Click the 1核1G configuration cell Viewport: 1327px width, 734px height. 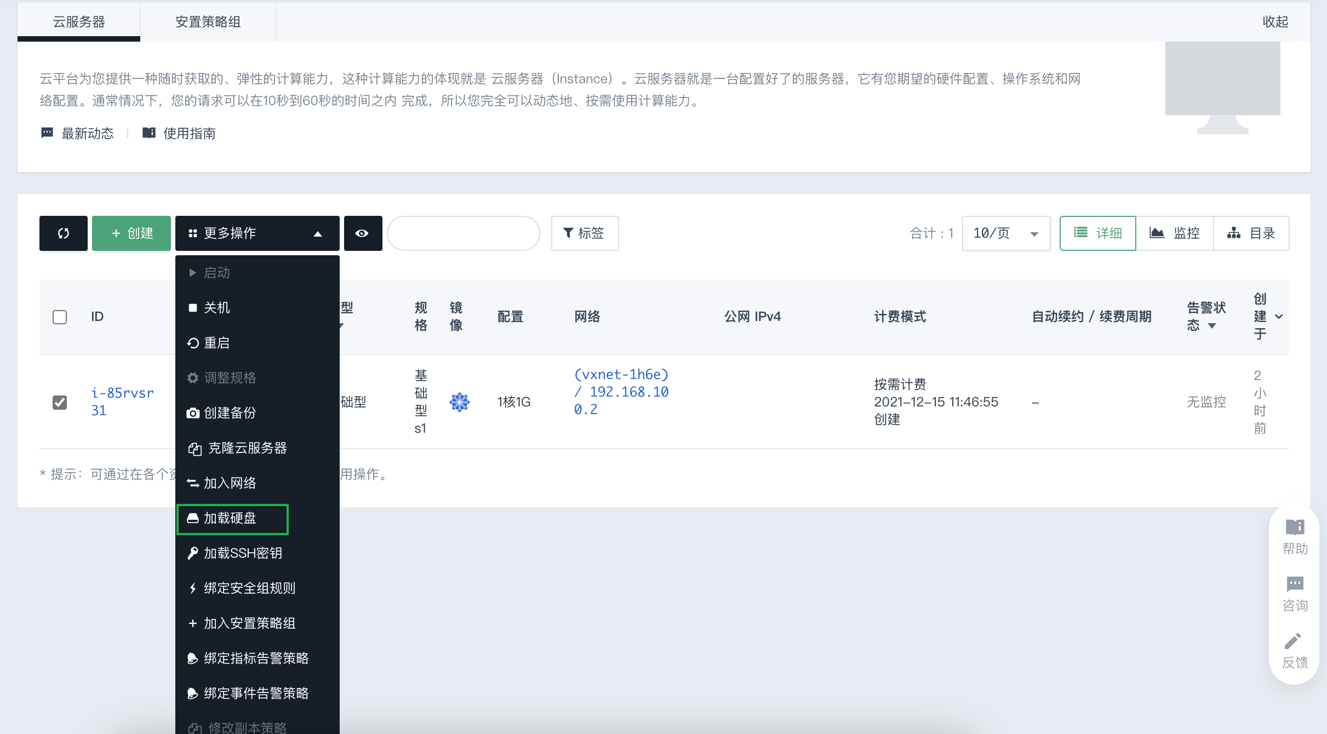(514, 402)
